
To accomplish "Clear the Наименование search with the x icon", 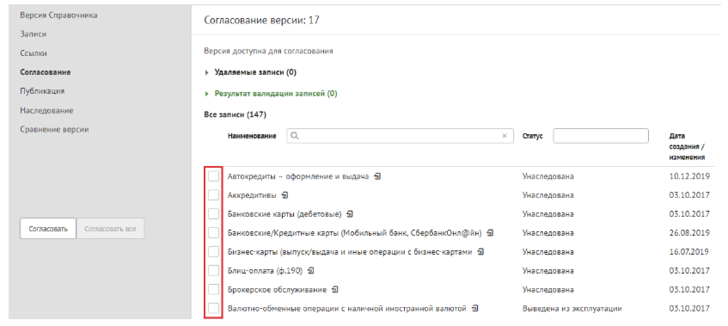I will tap(505, 136).
